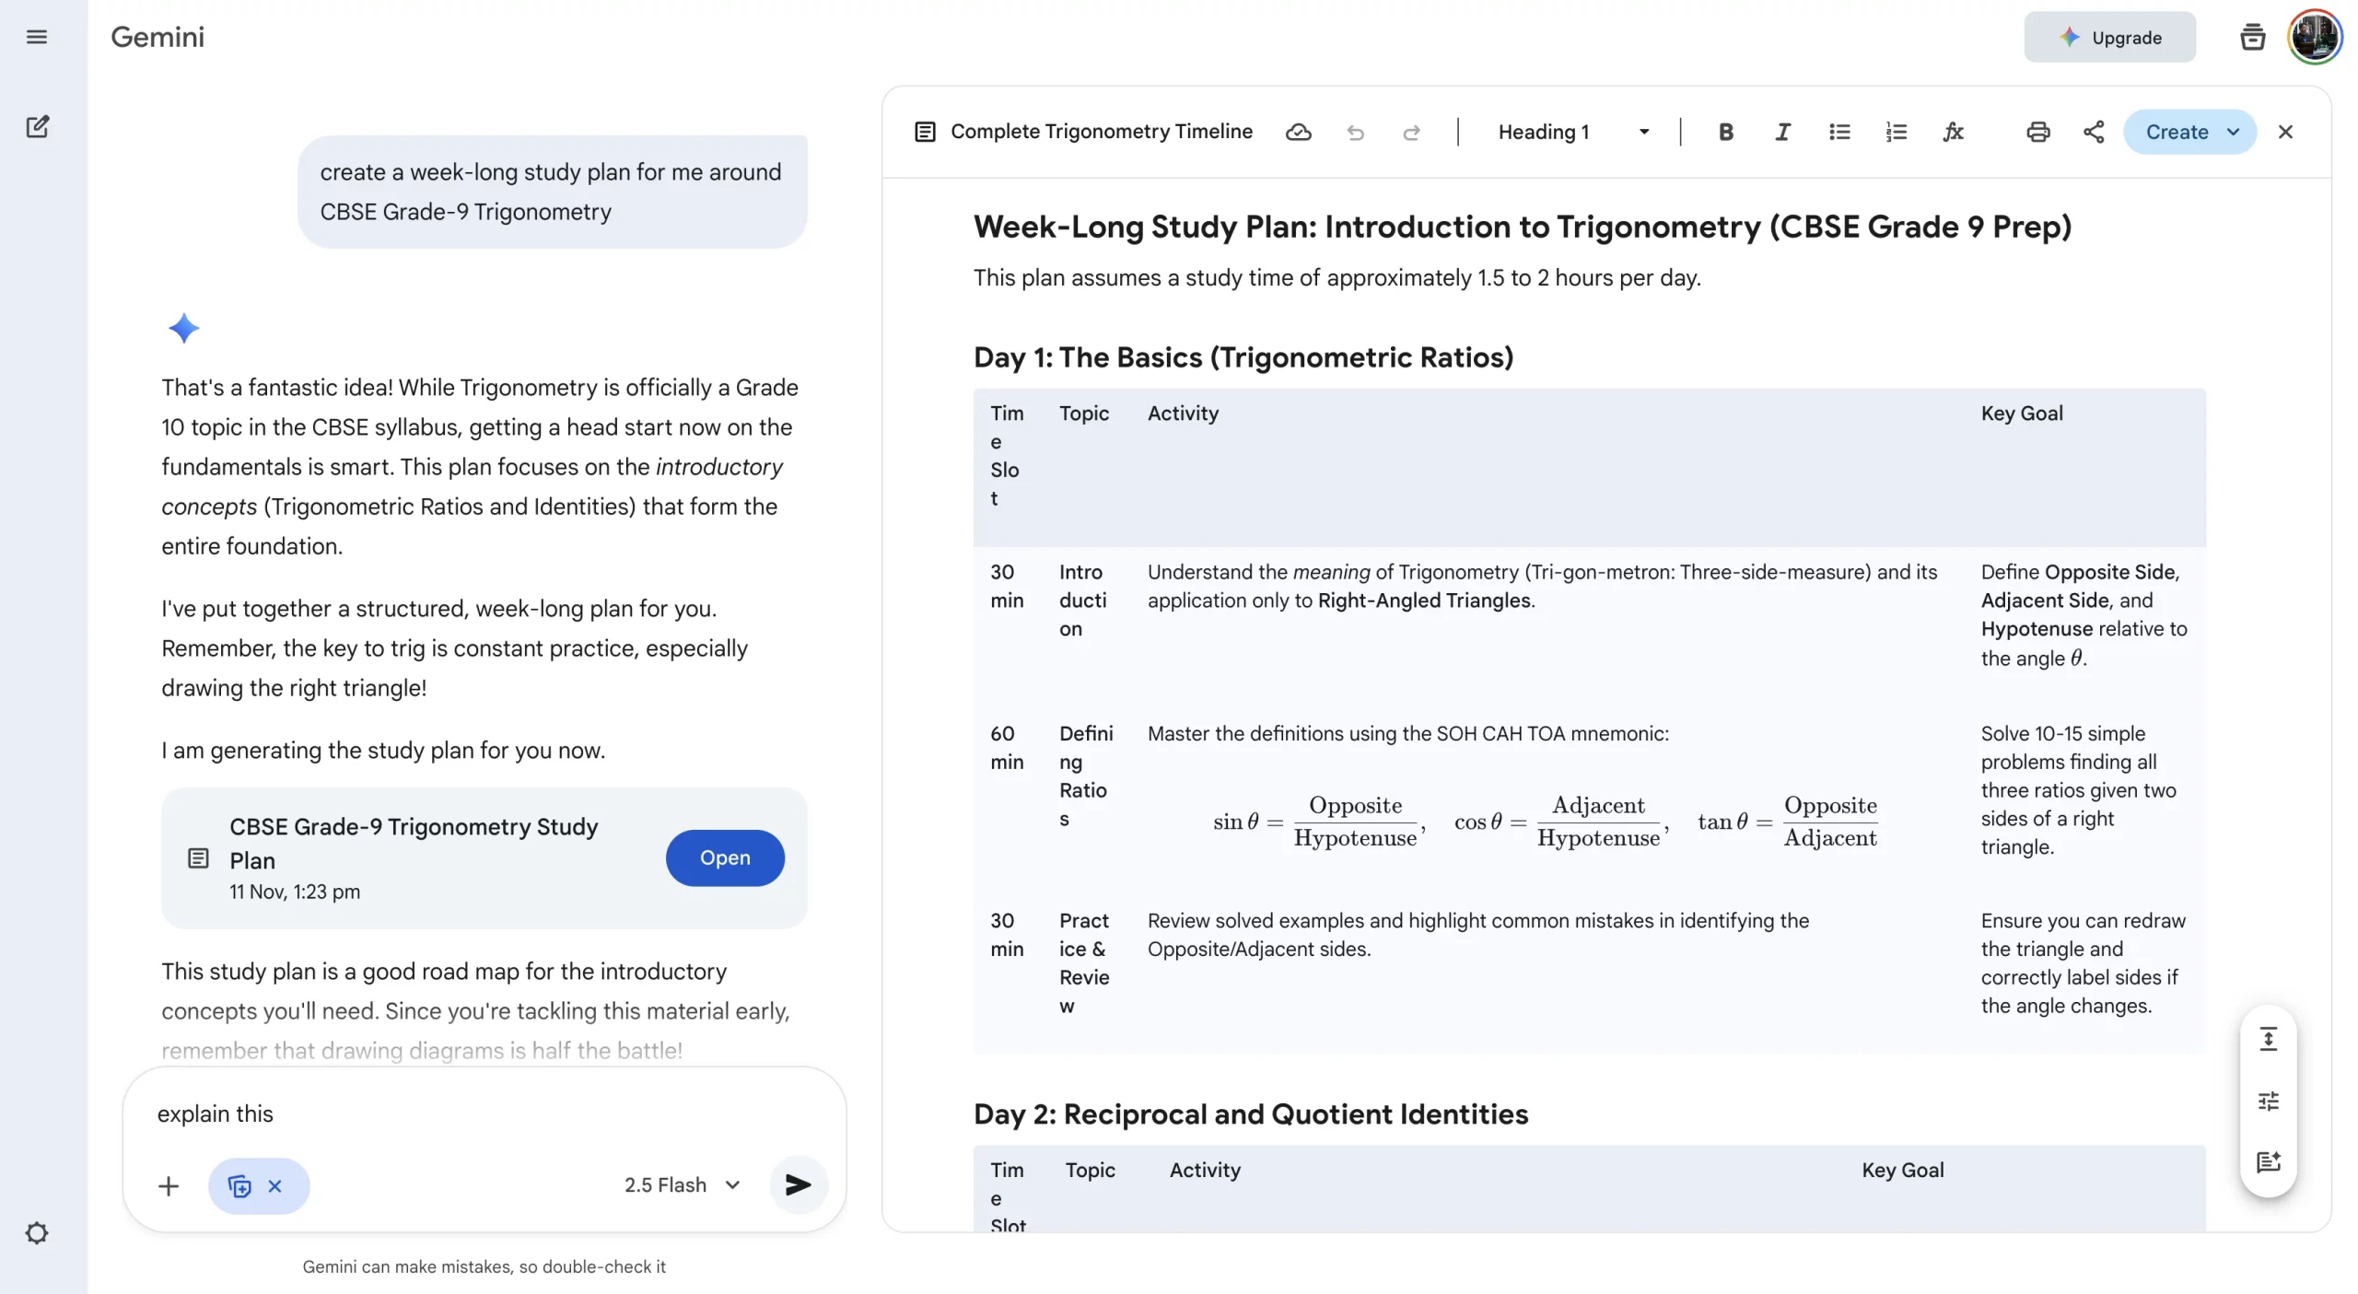Expand the Create options dropdown

pyautogui.click(x=2234, y=132)
